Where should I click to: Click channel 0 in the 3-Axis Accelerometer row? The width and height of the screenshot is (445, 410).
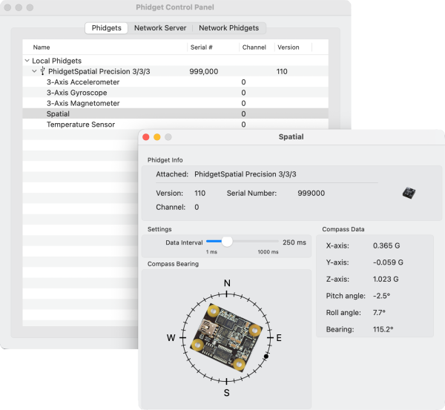243,82
